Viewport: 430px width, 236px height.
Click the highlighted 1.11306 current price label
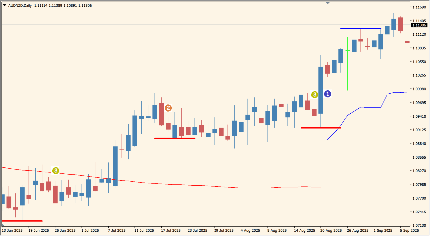coord(419,25)
